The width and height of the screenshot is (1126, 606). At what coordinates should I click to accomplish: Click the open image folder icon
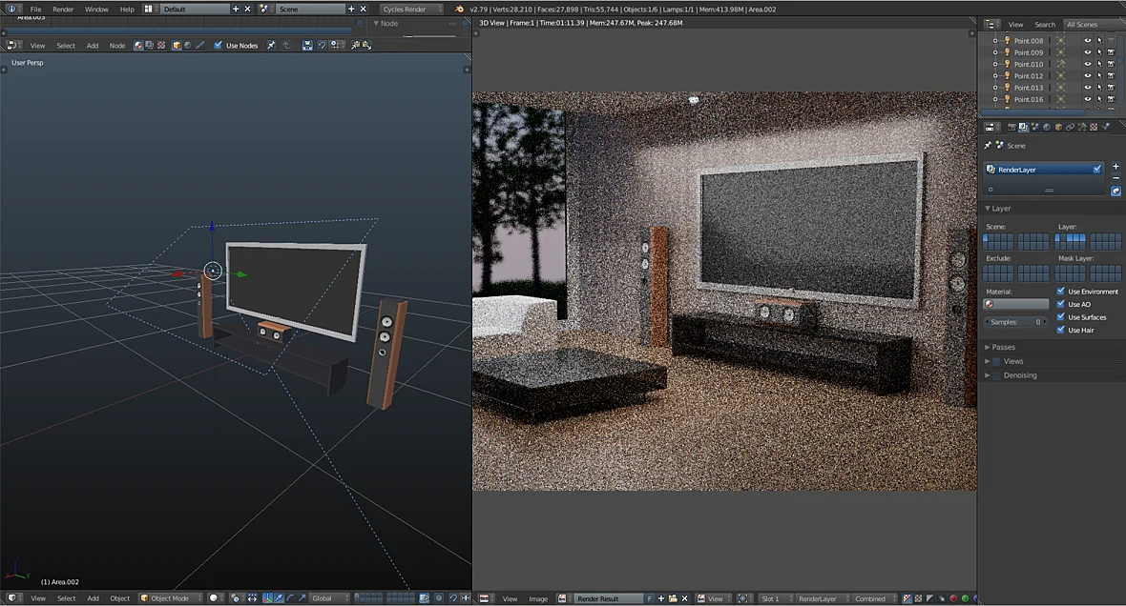click(x=673, y=598)
